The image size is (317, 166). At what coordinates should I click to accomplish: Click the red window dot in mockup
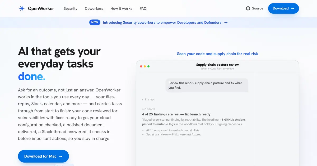click(x=141, y=66)
